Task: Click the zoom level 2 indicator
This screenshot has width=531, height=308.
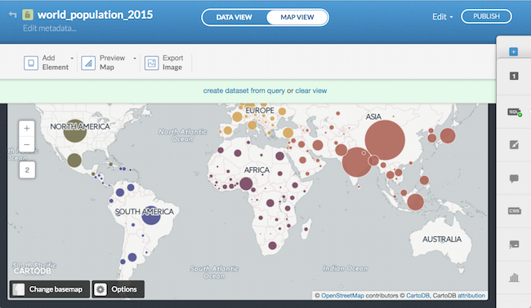Action: pos(27,169)
